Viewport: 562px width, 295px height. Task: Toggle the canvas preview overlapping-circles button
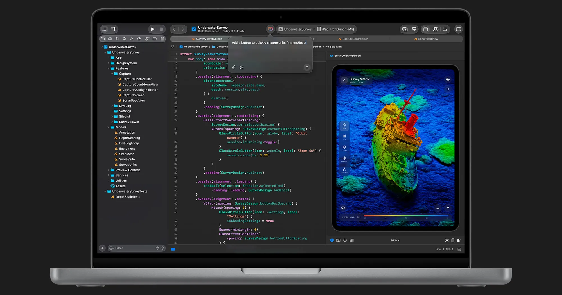pos(436,29)
